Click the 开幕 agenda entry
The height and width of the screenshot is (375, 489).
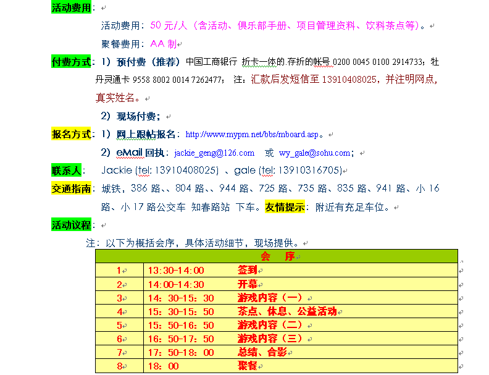248,284
